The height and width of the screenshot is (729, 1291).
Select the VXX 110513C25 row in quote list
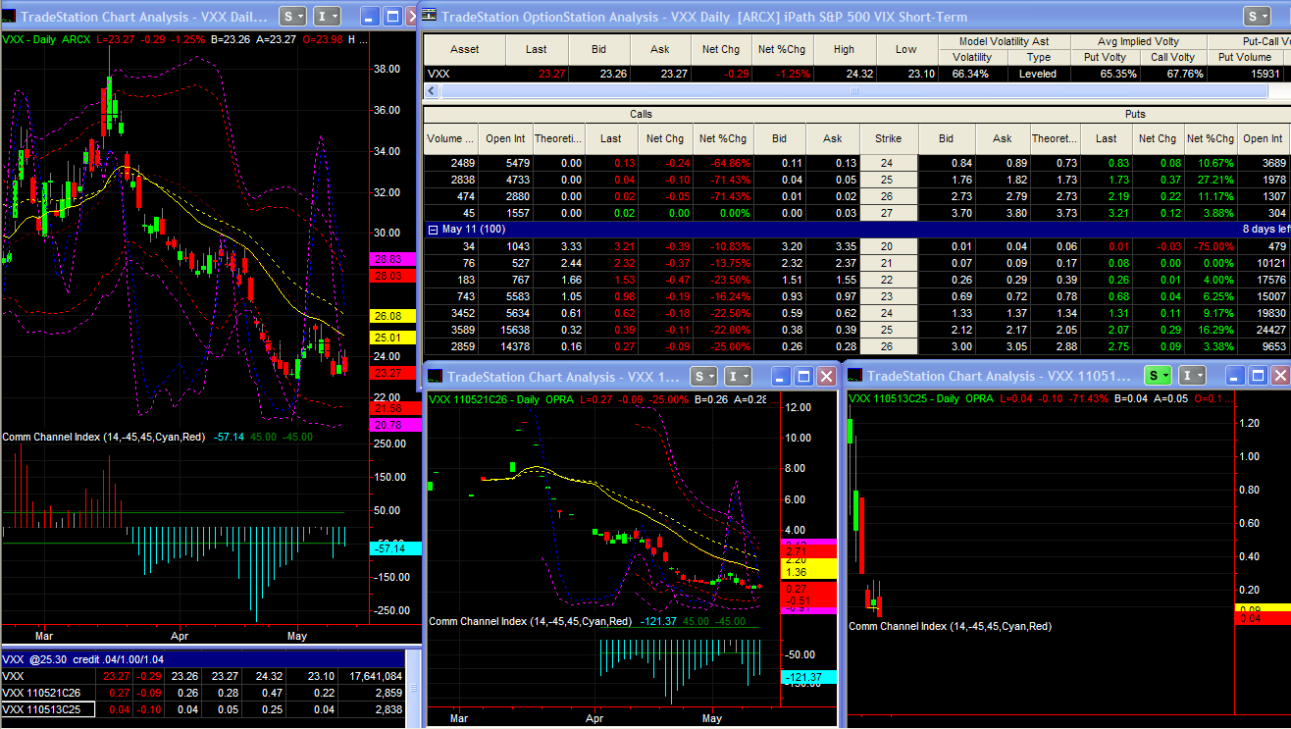(x=202, y=709)
